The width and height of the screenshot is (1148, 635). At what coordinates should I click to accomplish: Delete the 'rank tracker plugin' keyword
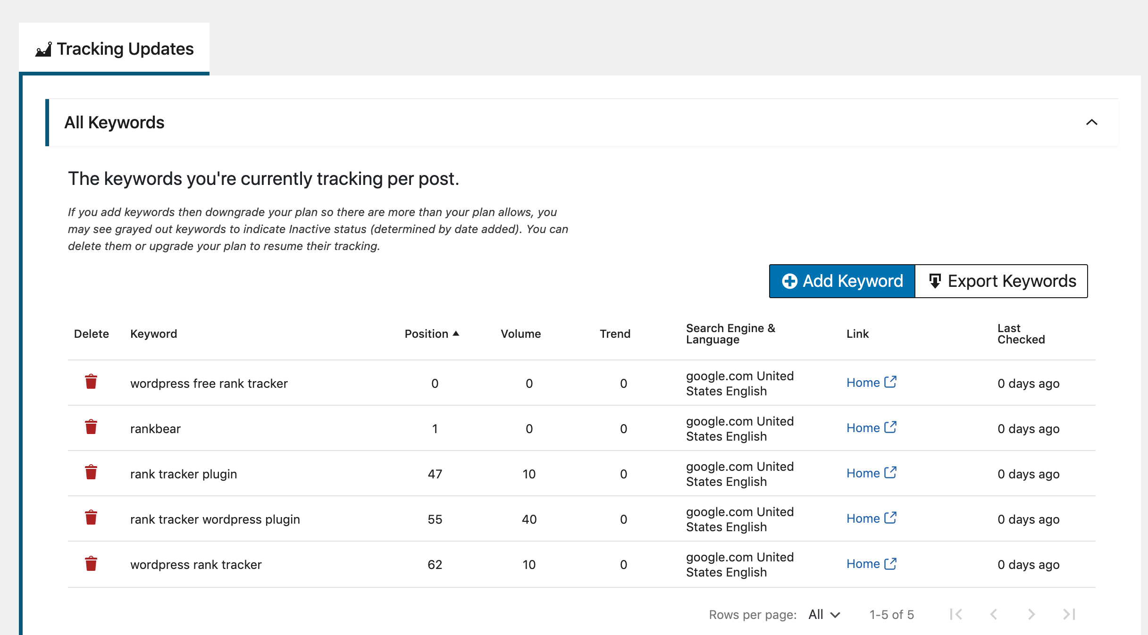(x=91, y=472)
